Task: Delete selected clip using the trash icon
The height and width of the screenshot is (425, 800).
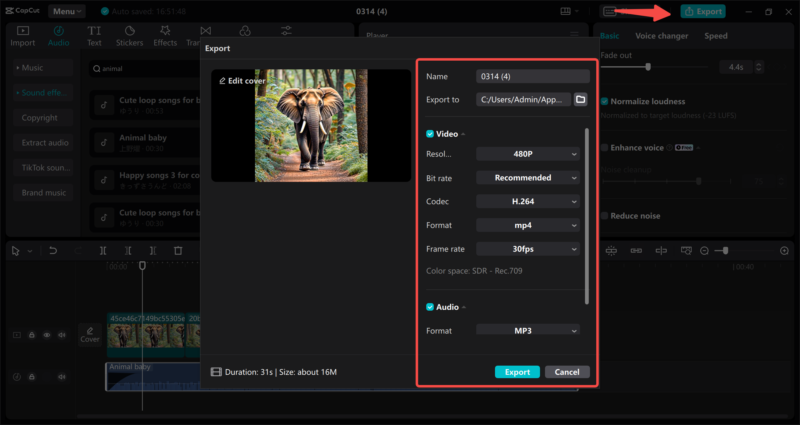Action: pyautogui.click(x=178, y=250)
